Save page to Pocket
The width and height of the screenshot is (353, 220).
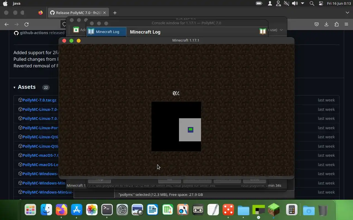317,24
